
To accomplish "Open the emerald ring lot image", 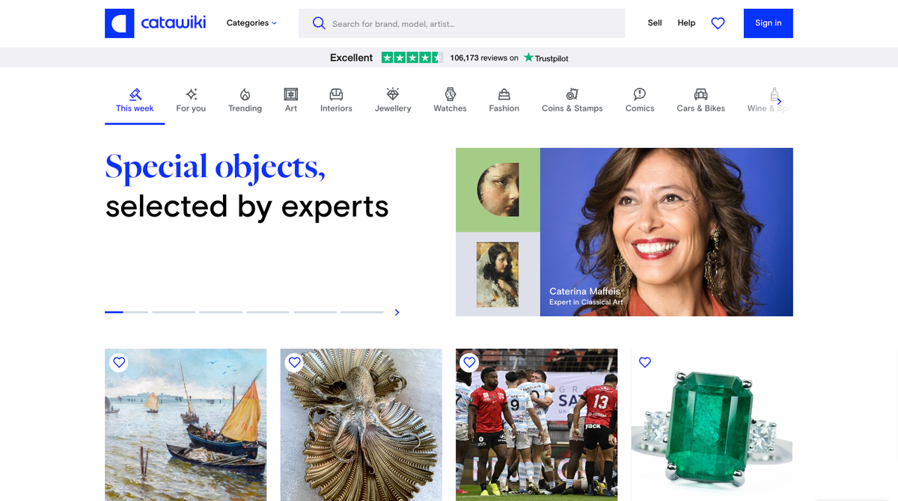I will [x=712, y=425].
